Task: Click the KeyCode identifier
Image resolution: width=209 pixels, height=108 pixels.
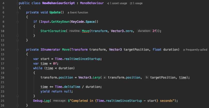Action: 77,22
